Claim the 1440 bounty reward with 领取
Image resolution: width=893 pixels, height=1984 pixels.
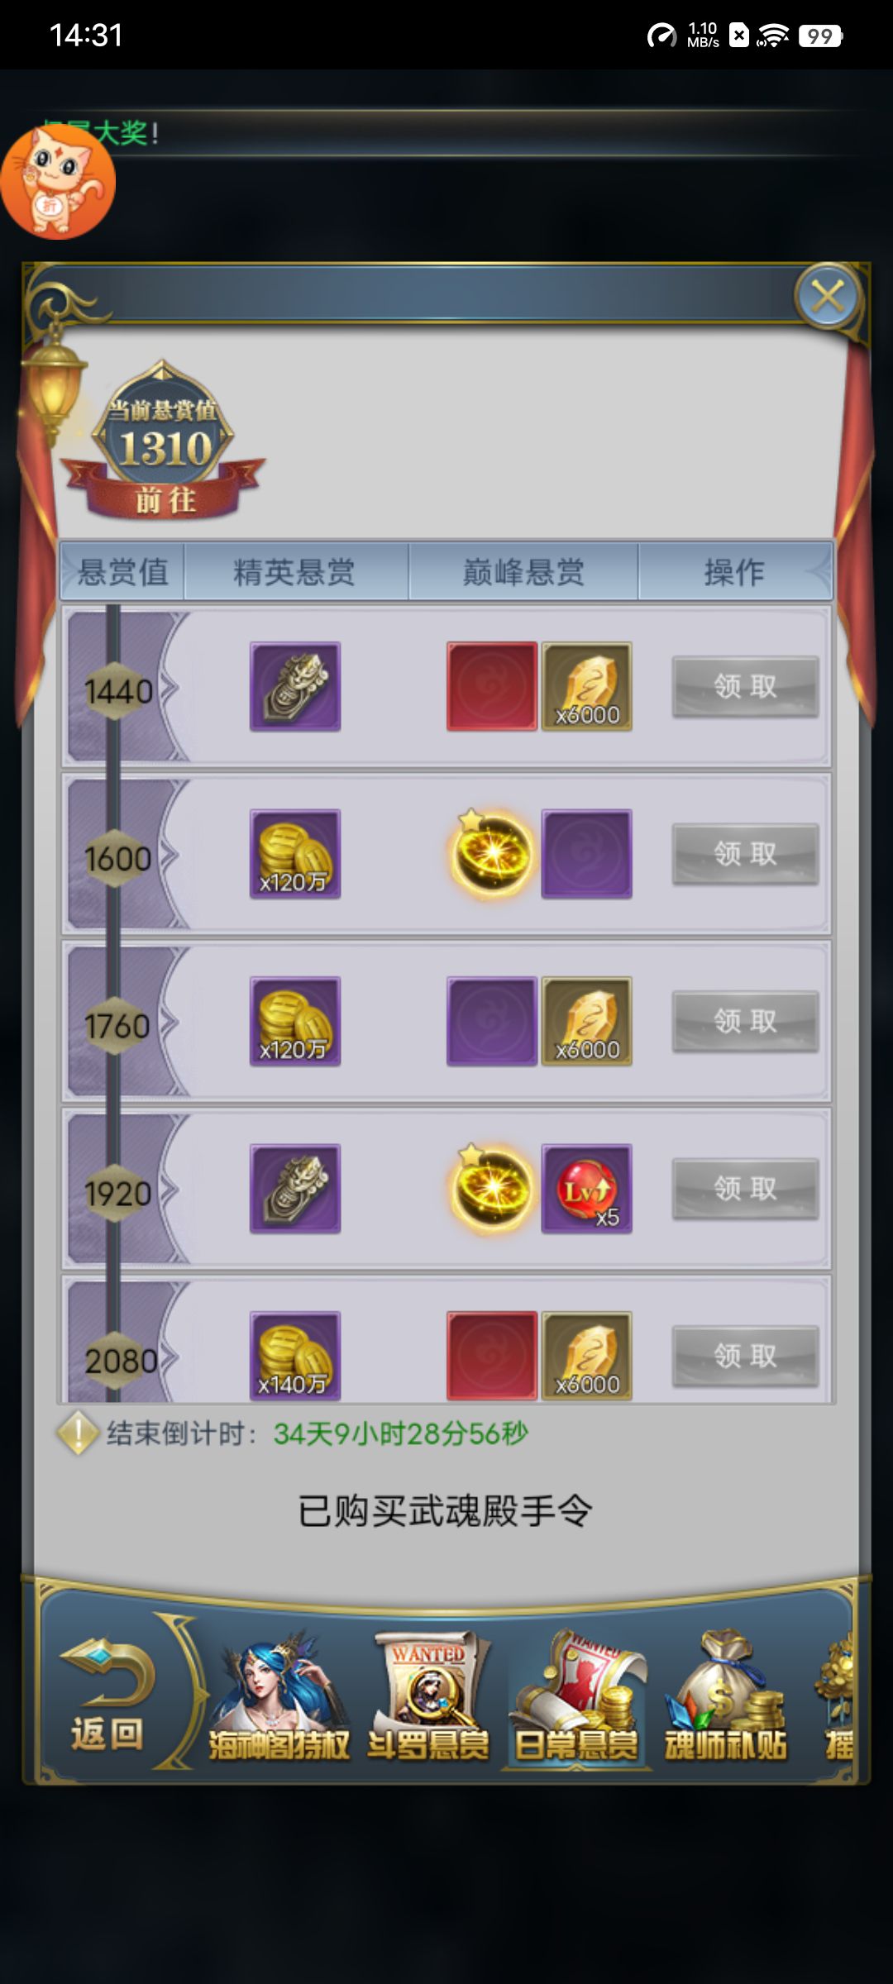[746, 686]
